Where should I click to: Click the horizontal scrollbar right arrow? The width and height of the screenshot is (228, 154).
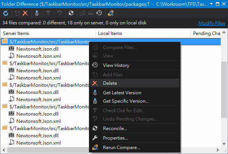(218, 150)
